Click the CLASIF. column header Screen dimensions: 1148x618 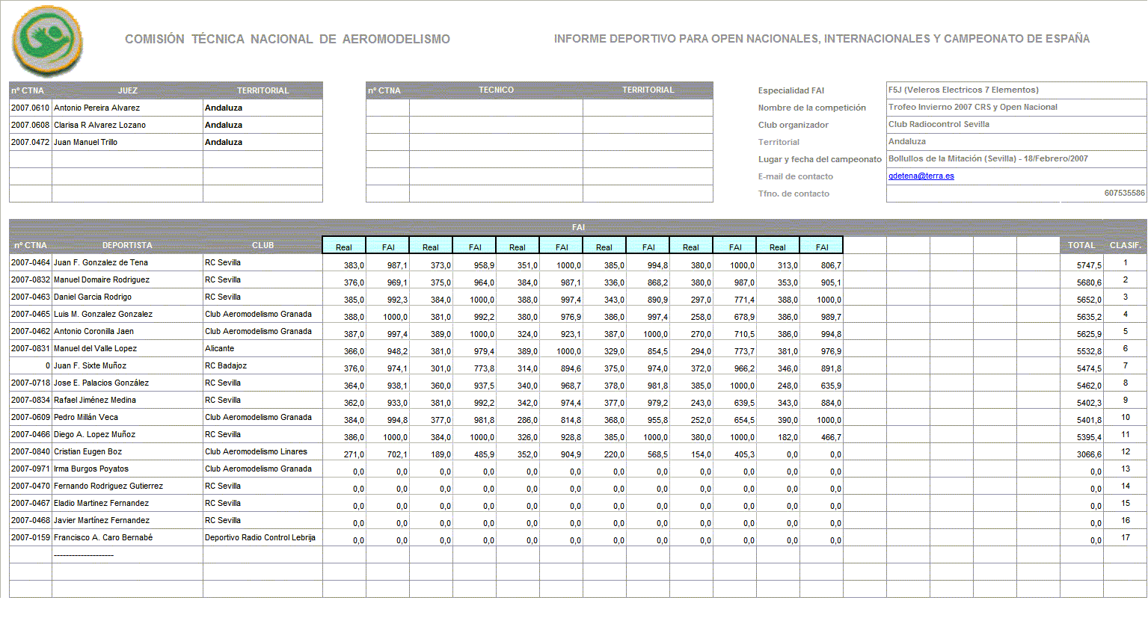[x=1125, y=245]
